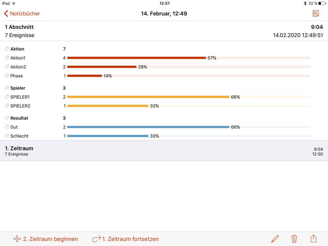Screen dimensions: 328x246
Task: Click the Resultat group heading text
Action: pos(19,118)
